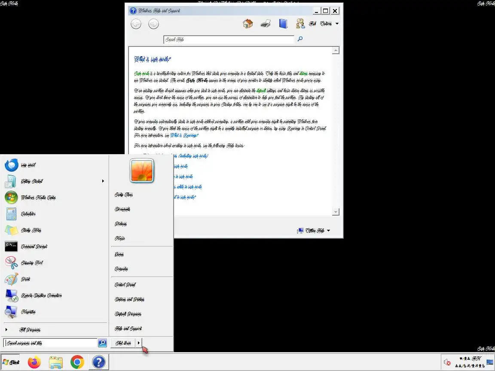The width and height of the screenshot is (495, 371).
Task: Open Devices and Printers from Start menu
Action: coord(129,299)
